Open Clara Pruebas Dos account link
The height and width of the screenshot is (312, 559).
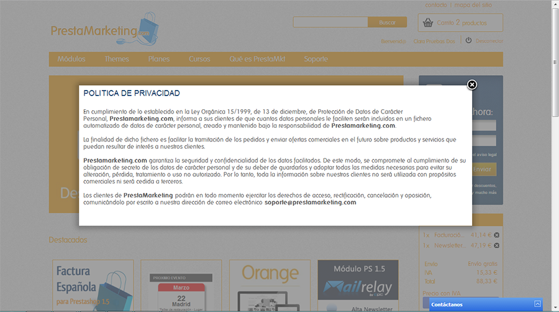click(434, 42)
